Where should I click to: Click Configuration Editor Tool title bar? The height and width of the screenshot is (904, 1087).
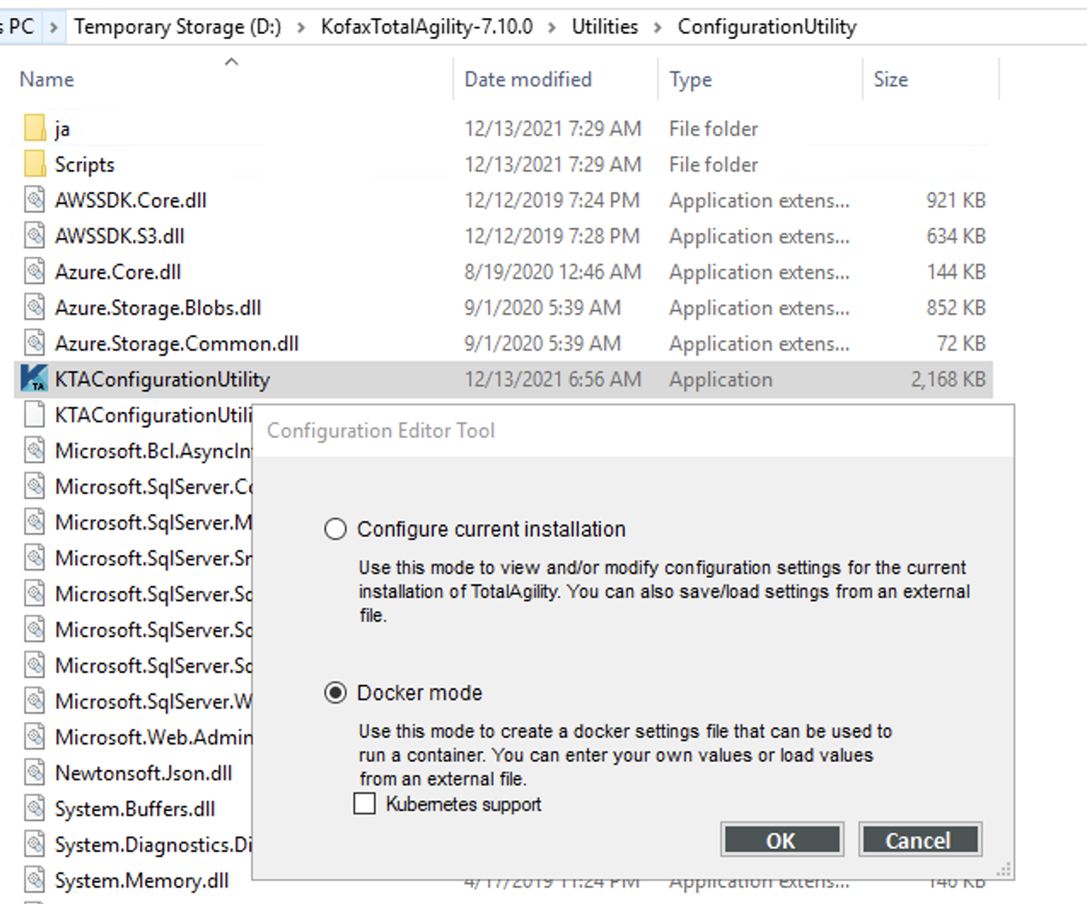(632, 431)
